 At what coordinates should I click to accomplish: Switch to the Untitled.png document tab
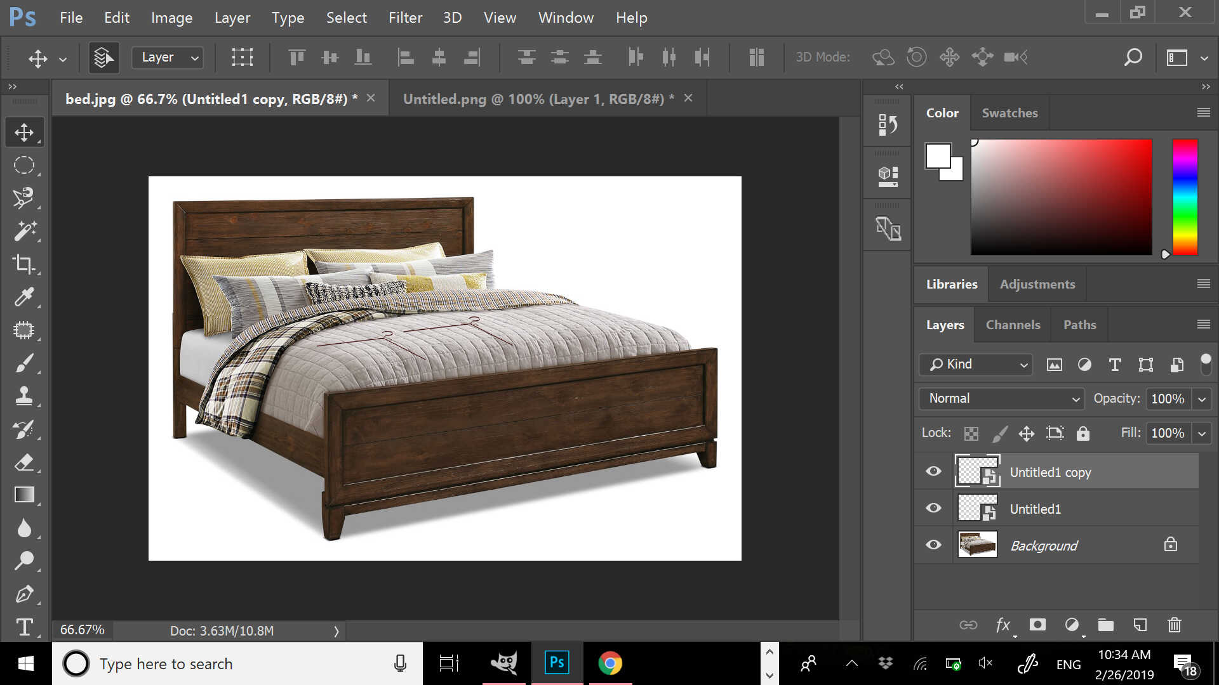pos(538,99)
